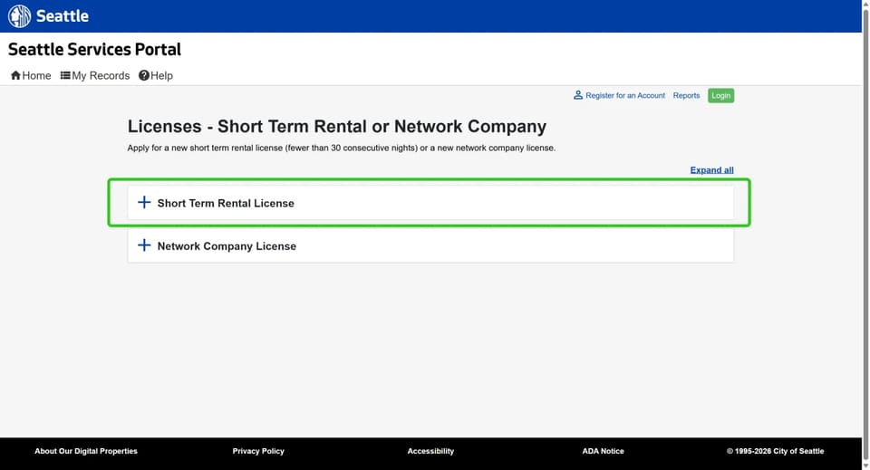Click the Network Company License label
Screen dimensions: 870x470
[x=227, y=246]
